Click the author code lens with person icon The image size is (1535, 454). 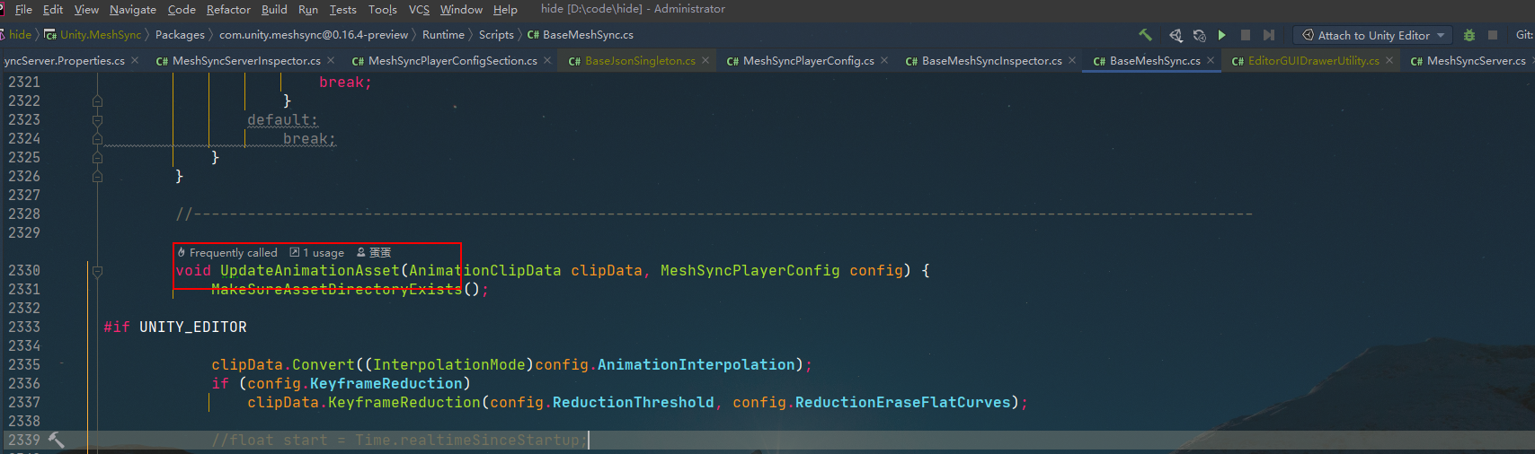(374, 253)
